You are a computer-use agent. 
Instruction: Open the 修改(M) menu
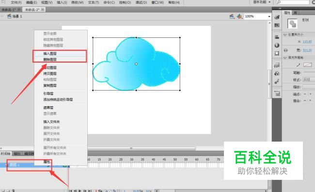pos(78,2)
